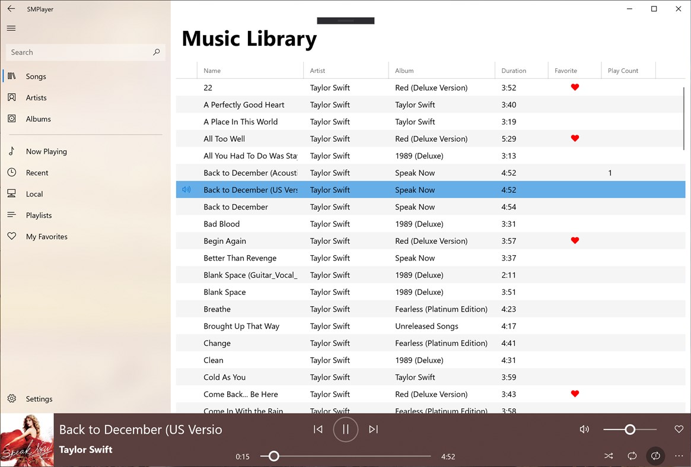Viewport: 691px width, 467px height.
Task: Unfavorite the song 22 heart
Action: [575, 87]
